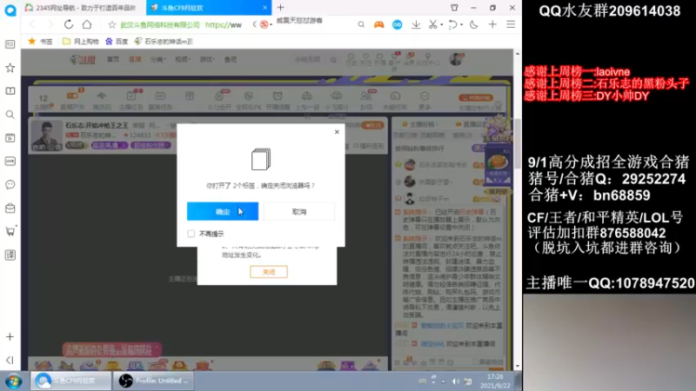Open 首页 in the Douyu navigation
Image resolution: width=696 pixels, height=391 pixels.
tap(113, 59)
